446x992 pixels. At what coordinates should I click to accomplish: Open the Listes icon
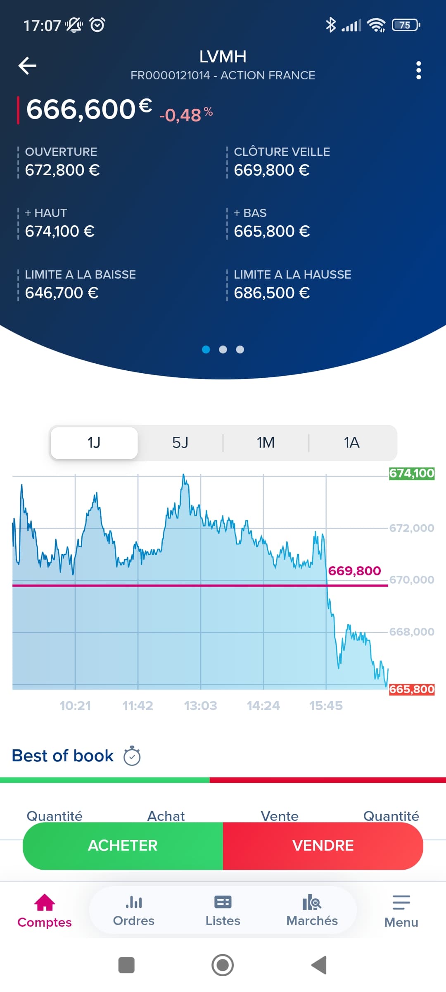tap(223, 902)
